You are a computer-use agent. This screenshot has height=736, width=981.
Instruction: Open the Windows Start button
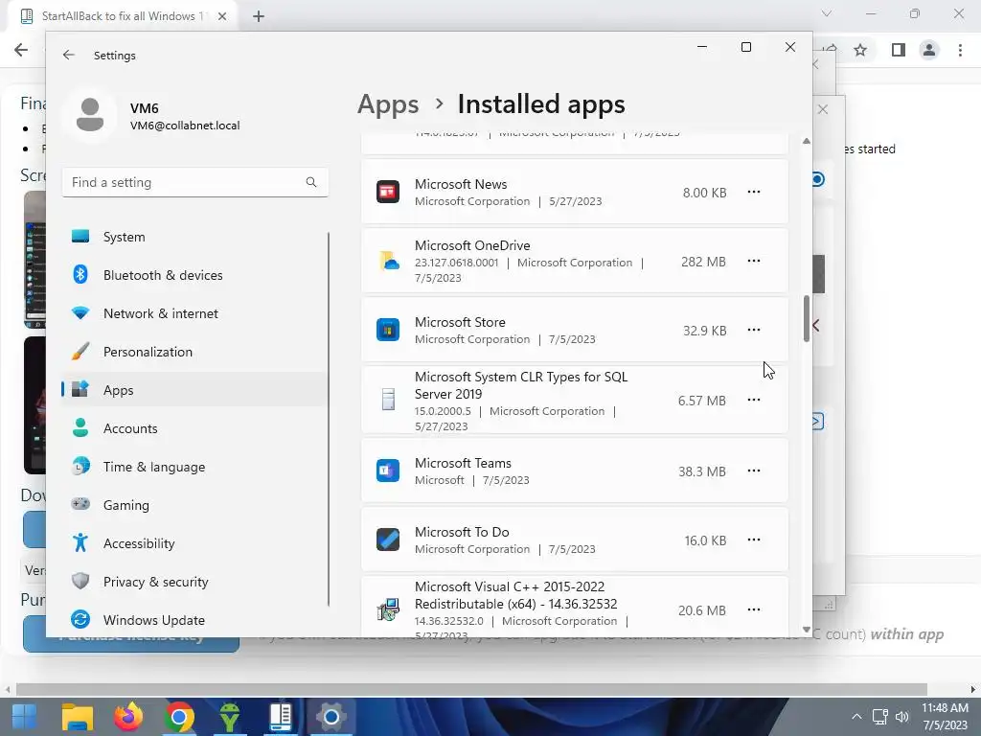coord(24,717)
